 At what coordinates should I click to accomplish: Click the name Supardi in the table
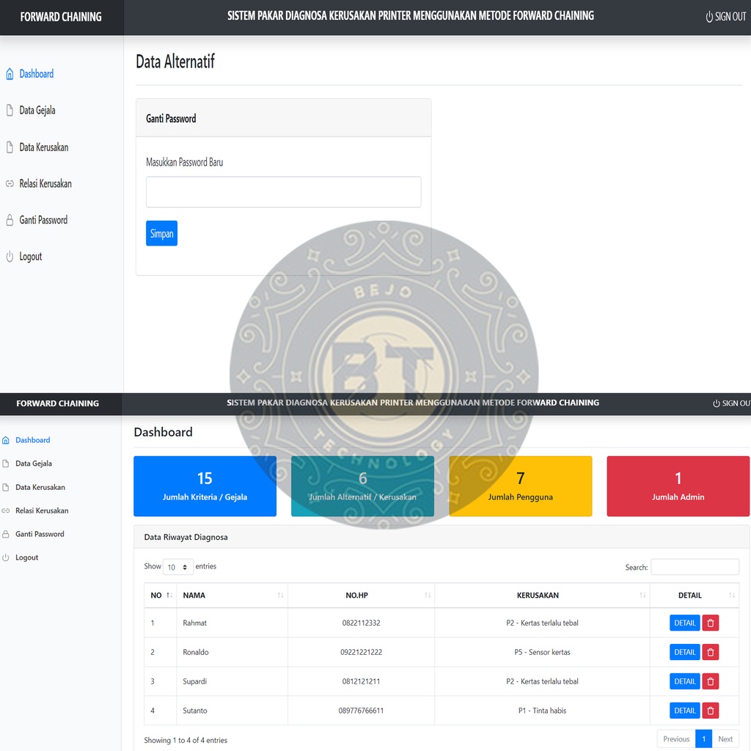pyautogui.click(x=194, y=681)
